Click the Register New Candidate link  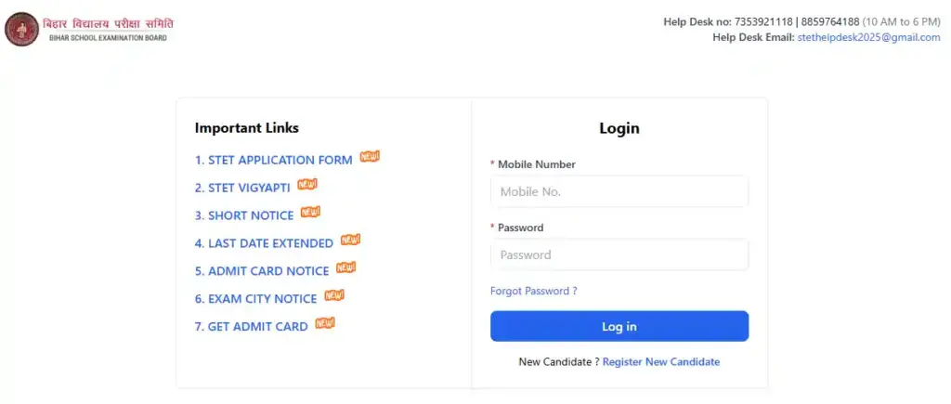click(660, 362)
